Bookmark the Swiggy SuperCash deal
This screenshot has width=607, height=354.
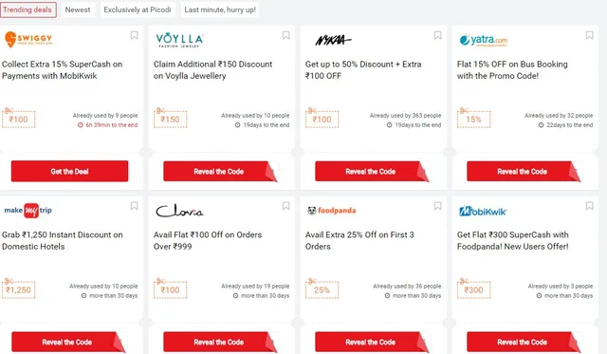pyautogui.click(x=134, y=35)
